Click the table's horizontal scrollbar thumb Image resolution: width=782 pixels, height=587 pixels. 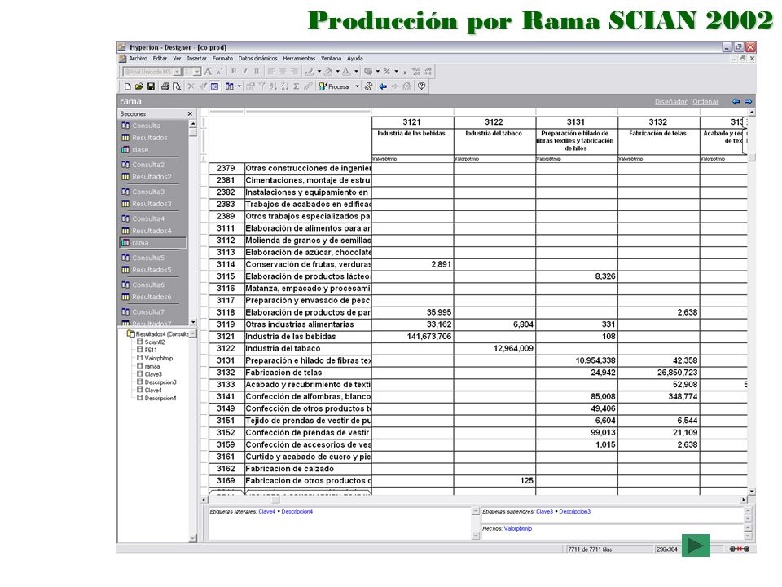tap(275, 499)
